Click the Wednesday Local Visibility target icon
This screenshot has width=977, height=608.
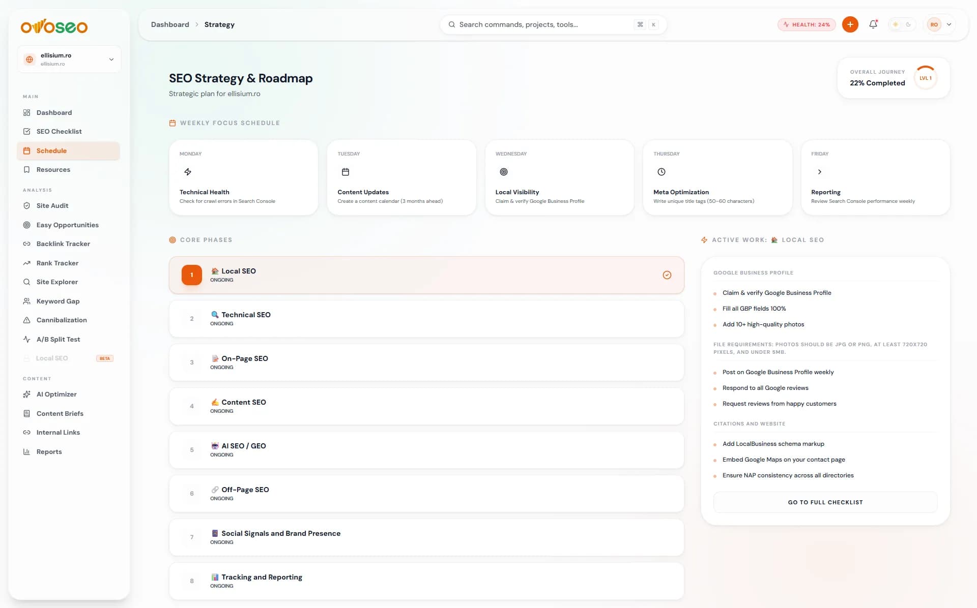click(x=504, y=172)
